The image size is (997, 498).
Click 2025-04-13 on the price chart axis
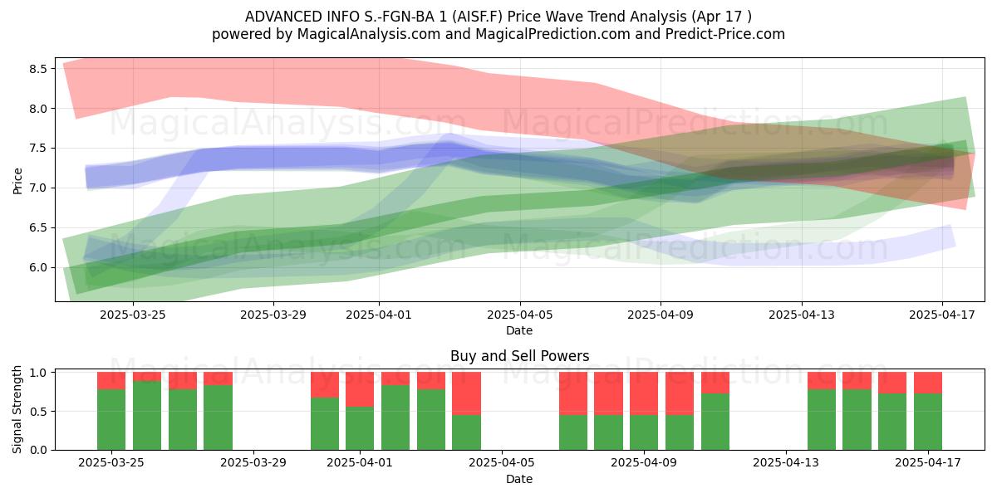[802, 315]
